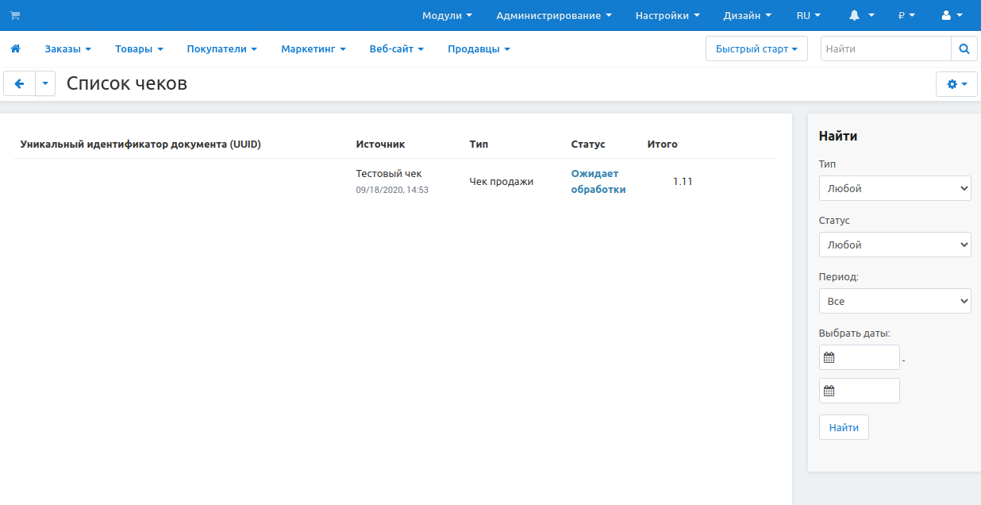Open the Заказы menu
Screen dimensions: 981x505
pyautogui.click(x=67, y=49)
